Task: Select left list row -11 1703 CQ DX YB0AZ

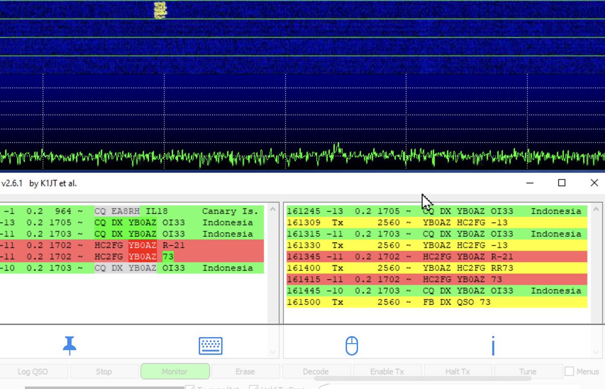Action: 132,234
